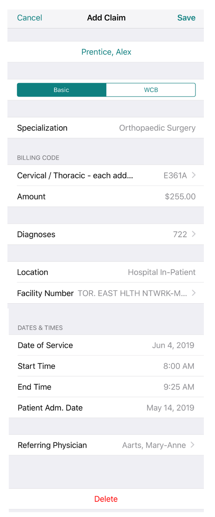Switch to the WCB claim segment

[x=151, y=90]
